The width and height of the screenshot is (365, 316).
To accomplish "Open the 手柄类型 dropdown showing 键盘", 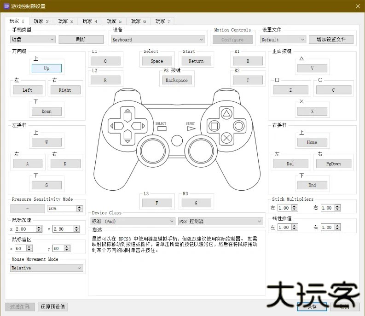I will click(x=33, y=39).
